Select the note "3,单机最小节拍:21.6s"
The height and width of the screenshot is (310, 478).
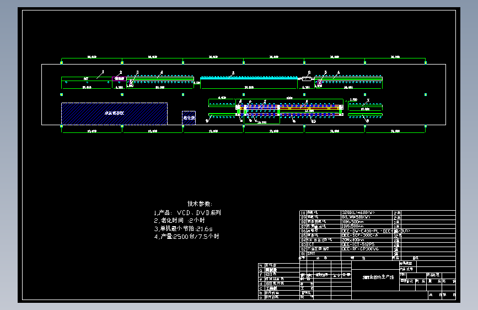coord(184,228)
